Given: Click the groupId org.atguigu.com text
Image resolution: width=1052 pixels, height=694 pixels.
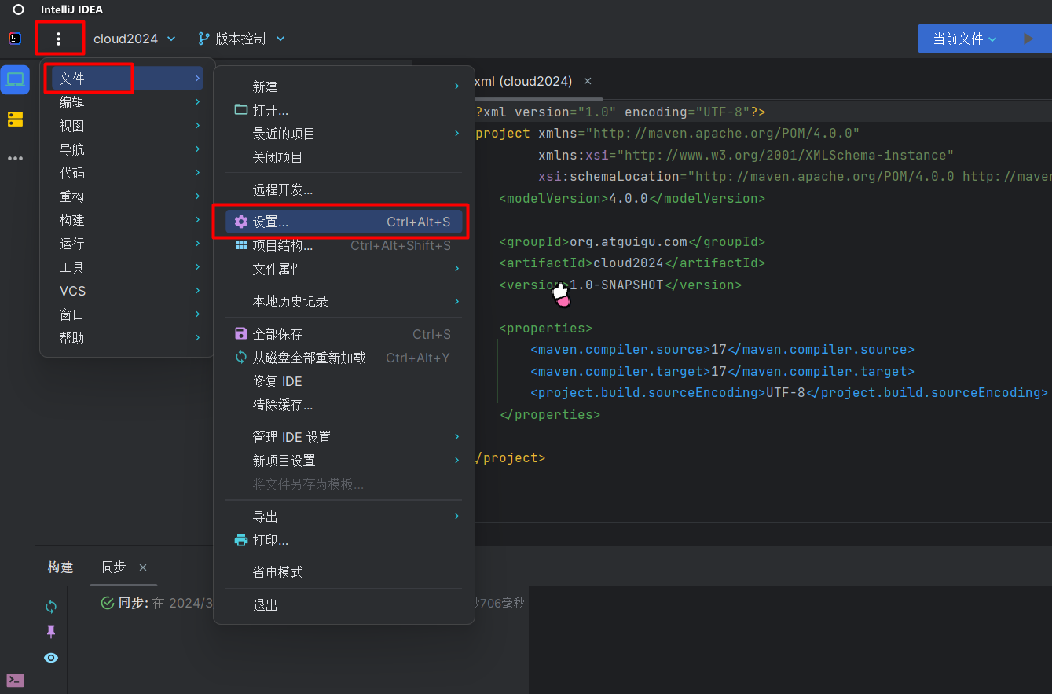Looking at the screenshot, I should 628,241.
